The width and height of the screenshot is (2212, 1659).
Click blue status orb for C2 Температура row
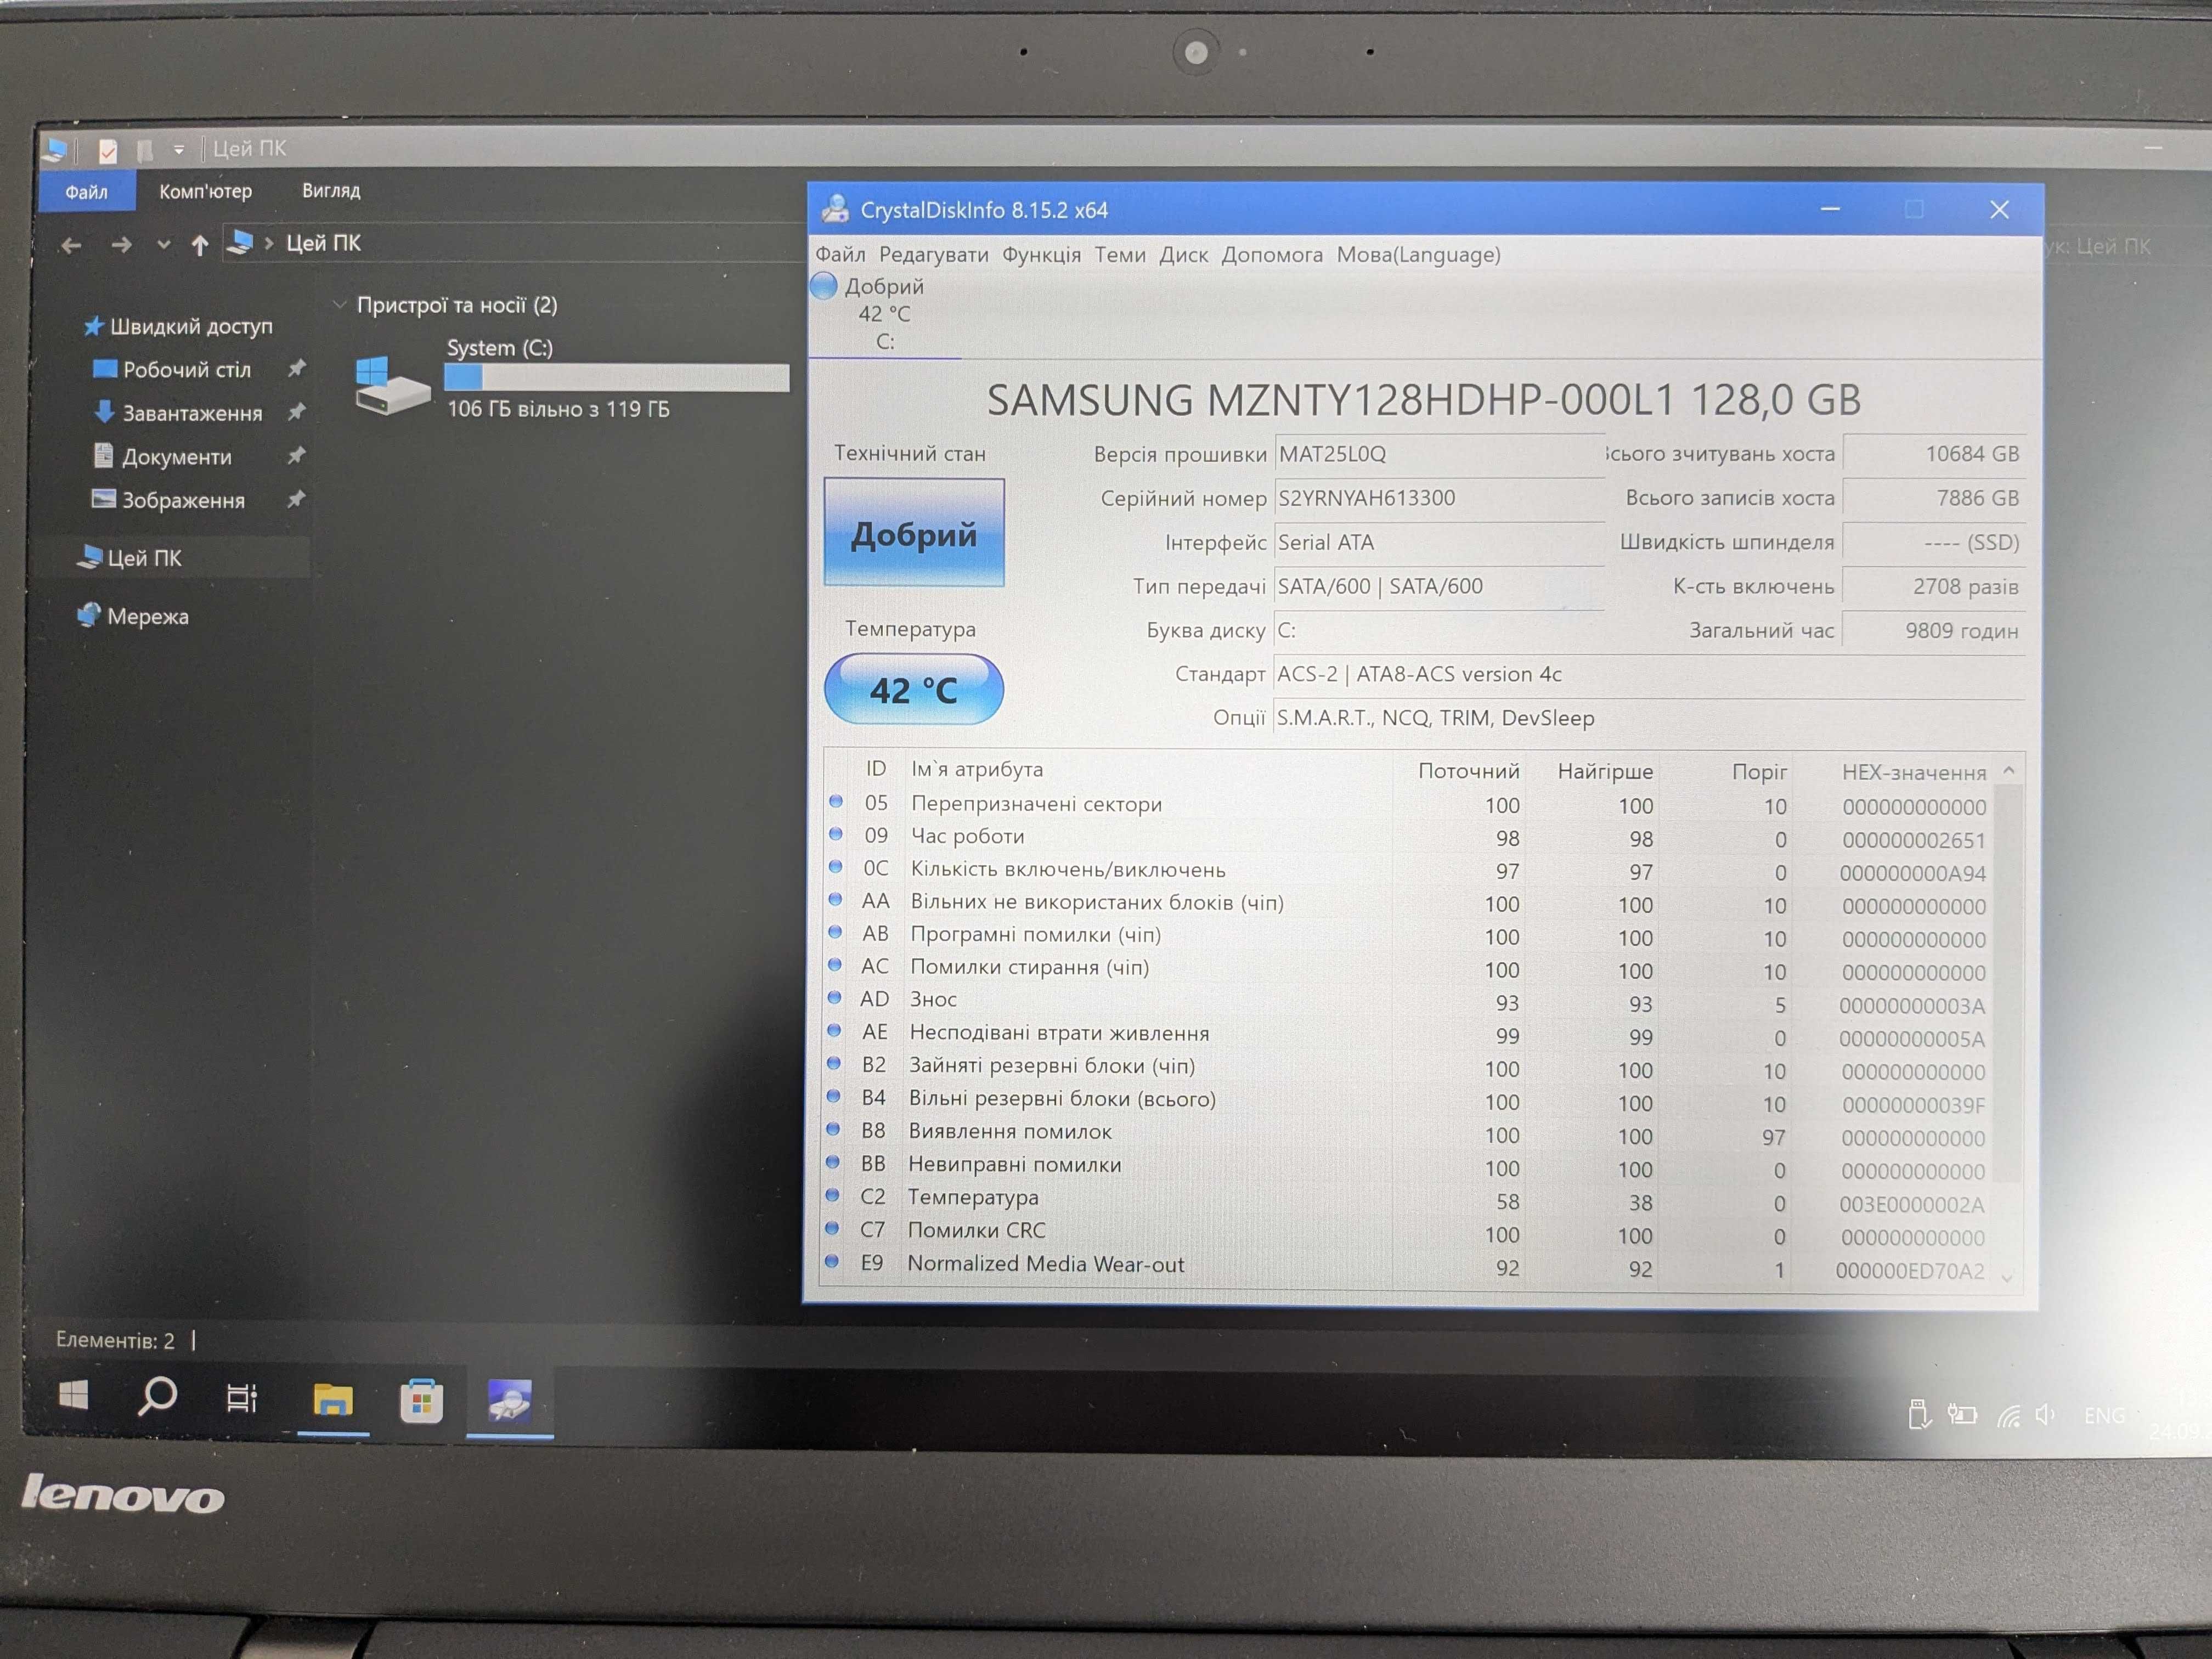pos(833,1195)
